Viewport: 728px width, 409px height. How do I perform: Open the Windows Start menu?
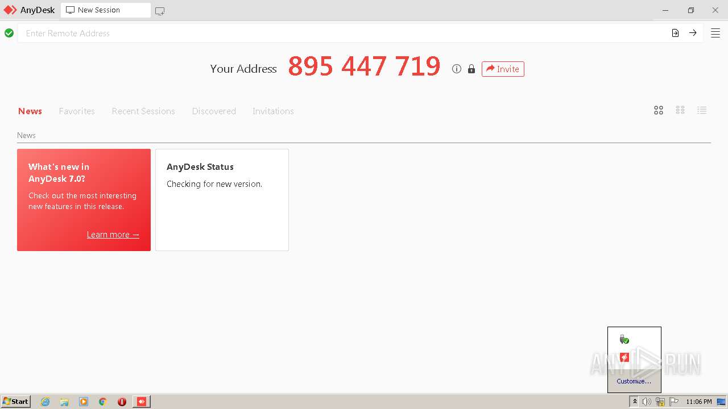[x=16, y=401]
